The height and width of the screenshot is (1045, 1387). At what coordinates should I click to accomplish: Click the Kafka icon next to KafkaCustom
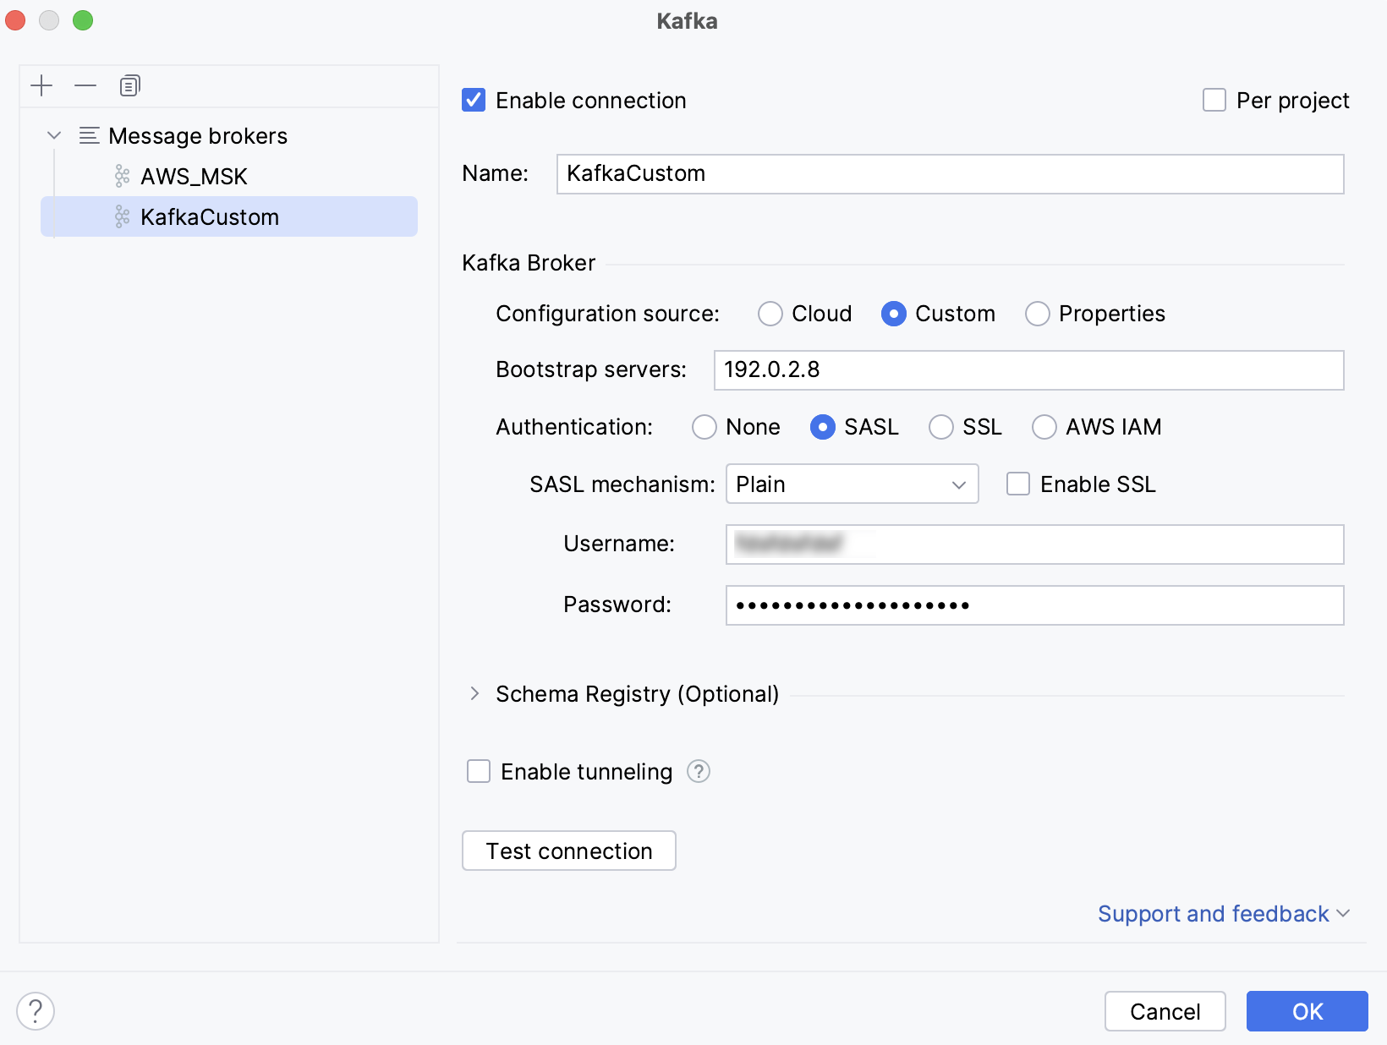click(x=121, y=216)
